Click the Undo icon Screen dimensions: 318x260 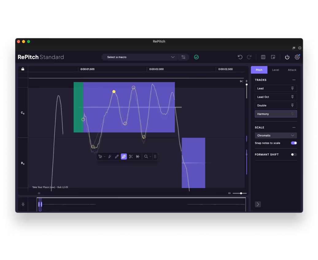click(240, 57)
